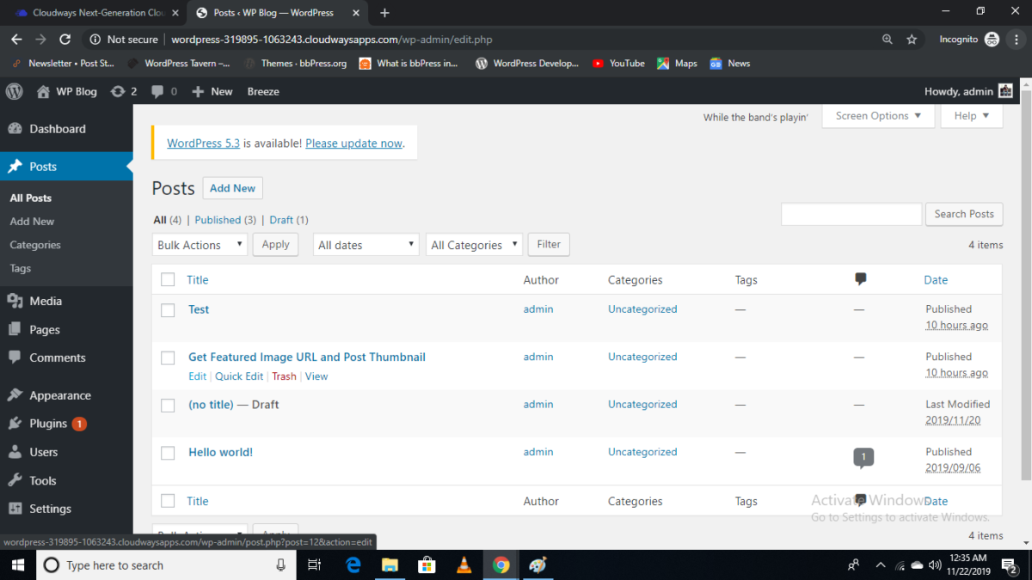
Task: Click the Filter button
Action: pos(549,245)
